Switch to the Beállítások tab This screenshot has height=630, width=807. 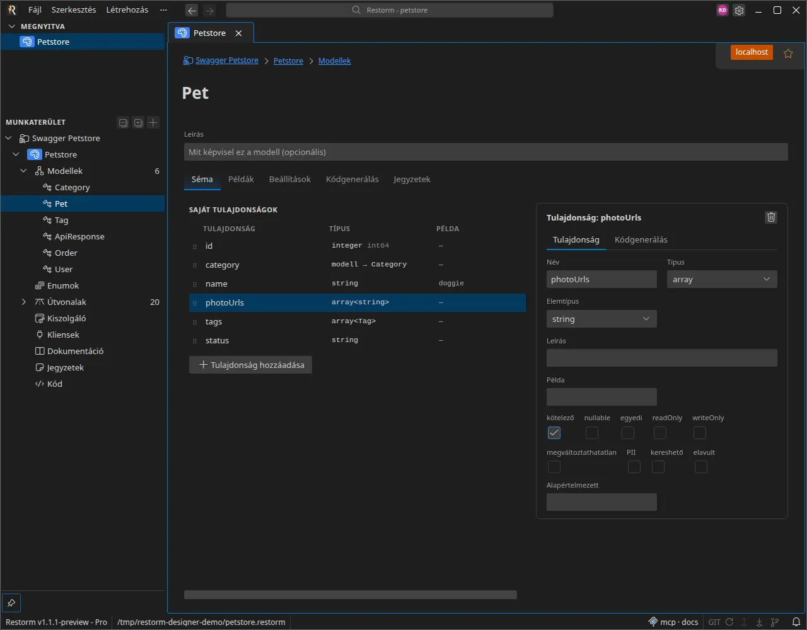290,180
